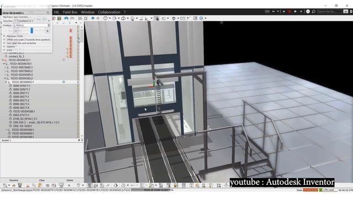Click the grey redo arrow icon
Screen dimensions: 353x198
pos(72,18)
